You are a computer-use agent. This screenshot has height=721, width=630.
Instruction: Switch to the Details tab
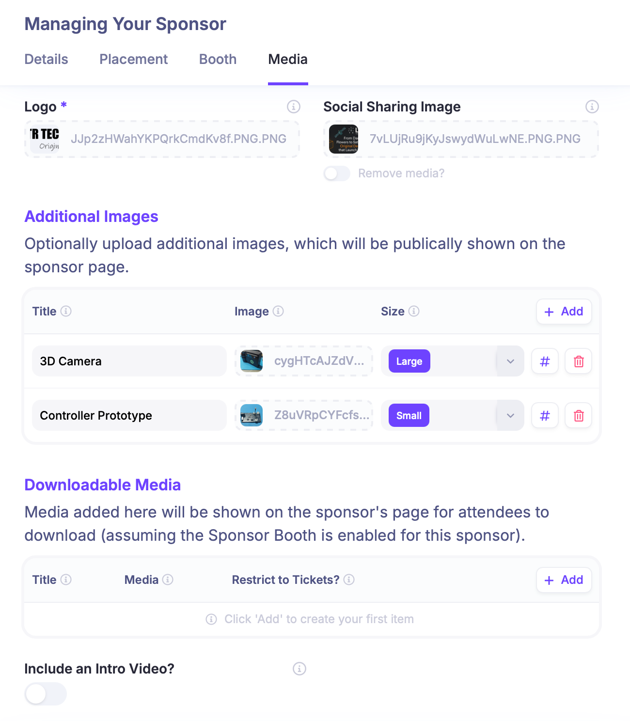click(47, 59)
